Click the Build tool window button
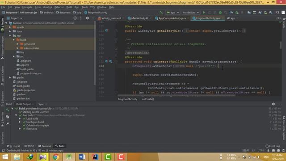Image resolution: width=286 pixels, height=161 pixels. click(59, 146)
